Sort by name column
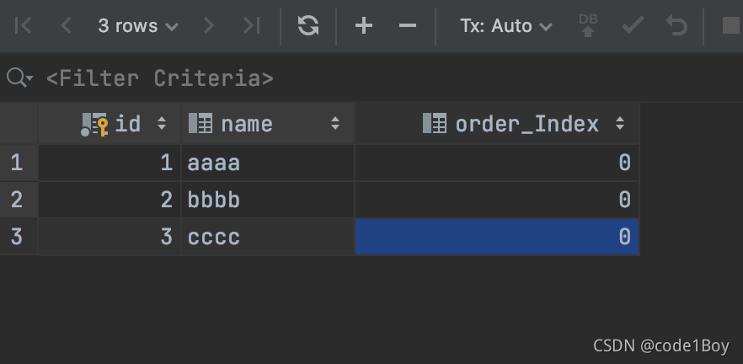 point(335,124)
